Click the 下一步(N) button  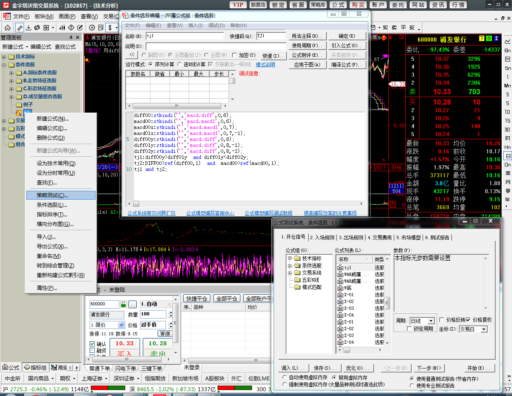[429, 368]
